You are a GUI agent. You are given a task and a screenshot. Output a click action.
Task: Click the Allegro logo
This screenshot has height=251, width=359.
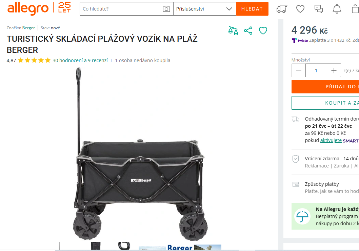coord(28,9)
